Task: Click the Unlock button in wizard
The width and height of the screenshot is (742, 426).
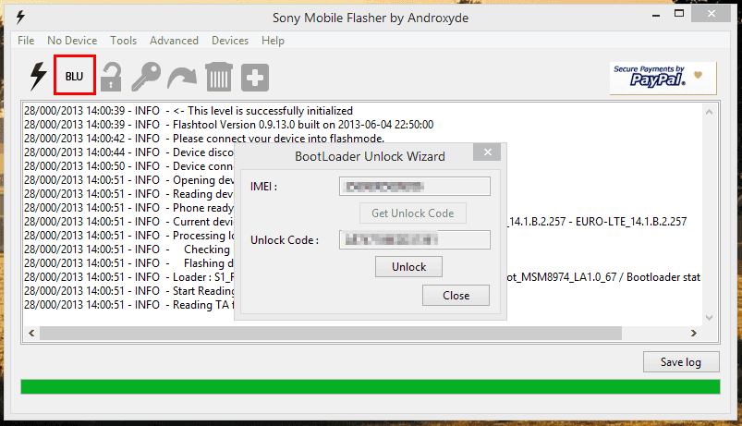Action: 408,267
